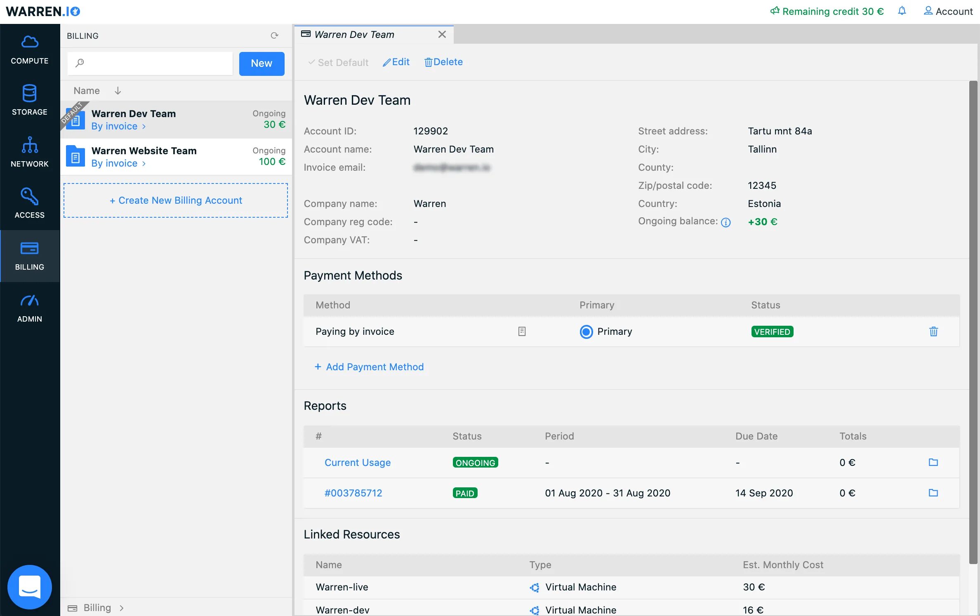Click the remaining credit megaphone icon
980x616 pixels.
(775, 11)
